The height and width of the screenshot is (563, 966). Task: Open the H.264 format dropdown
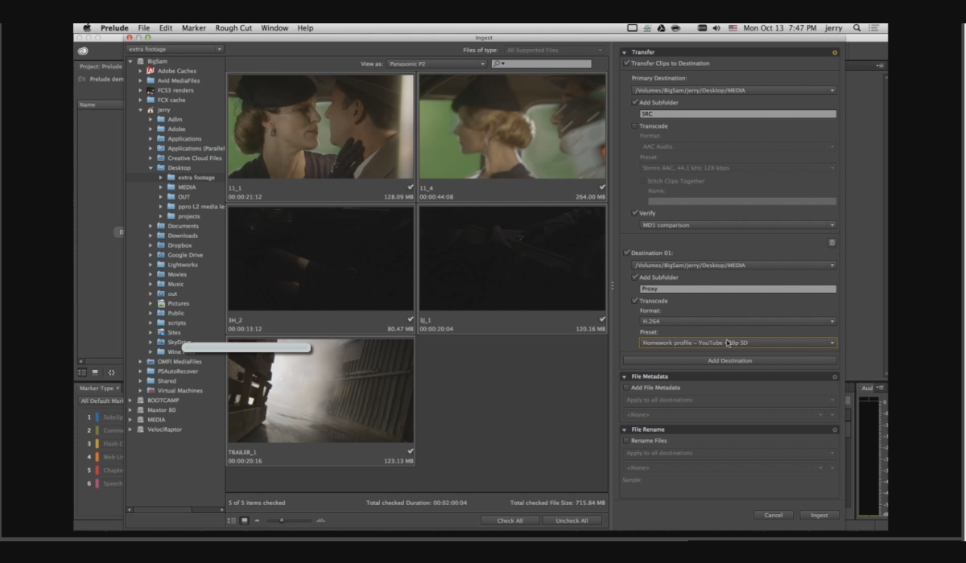[738, 321]
